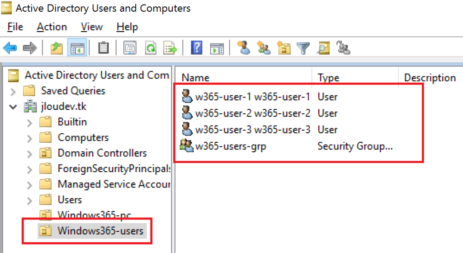Create a new organizational unit icon

pos(284,48)
